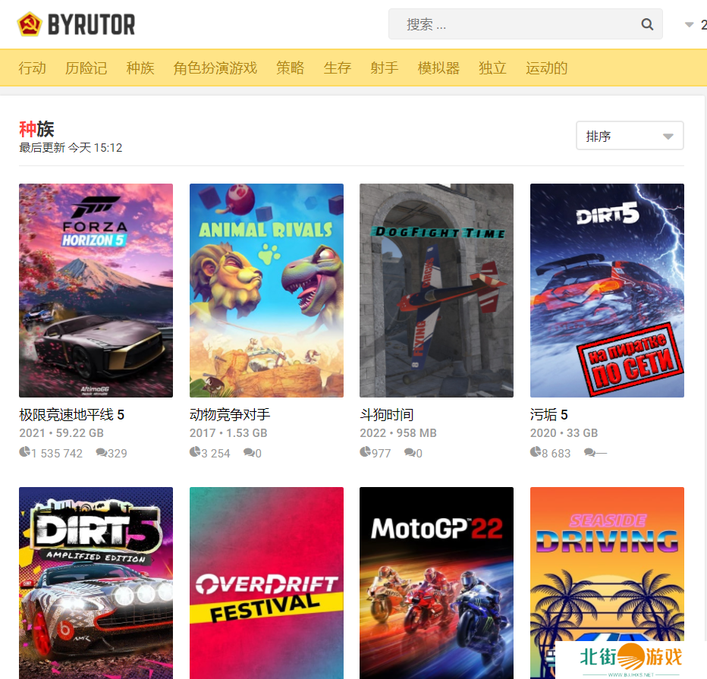
Task: Open the 斗狗时间 game title link
Action: 386,415
